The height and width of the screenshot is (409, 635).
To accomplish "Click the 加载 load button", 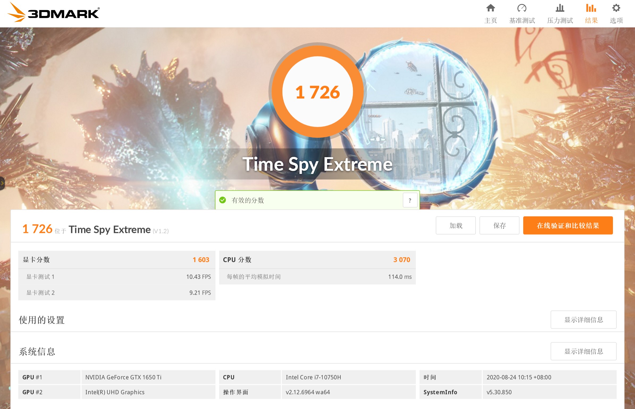I will tap(455, 226).
